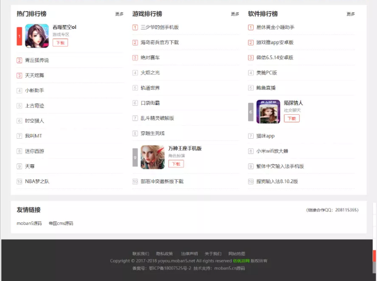Image resolution: width=377 pixels, height=281 pixels.
Task: Click 社交聊天 category under 陌探情人
Action: tap(292, 110)
